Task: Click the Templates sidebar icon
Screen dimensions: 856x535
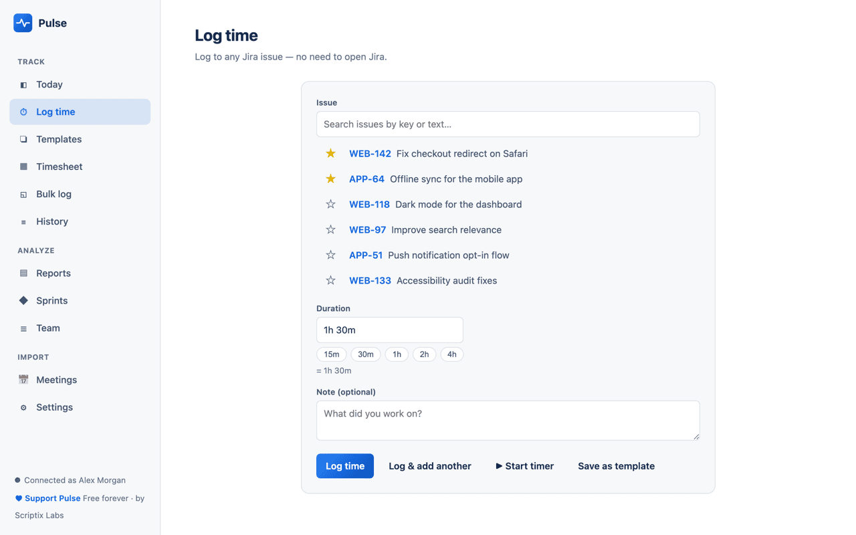Action: [23, 140]
